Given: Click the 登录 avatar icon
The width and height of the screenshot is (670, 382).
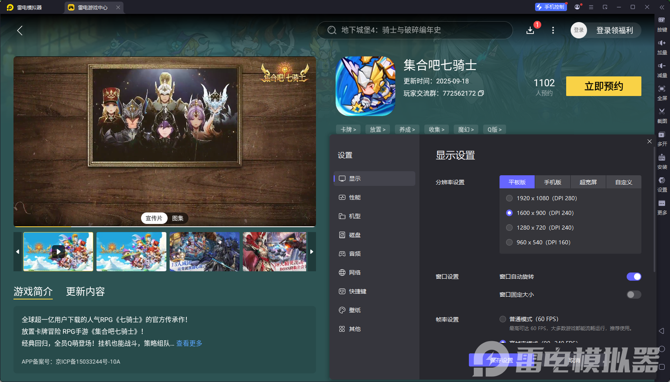Looking at the screenshot, I should [x=579, y=30].
